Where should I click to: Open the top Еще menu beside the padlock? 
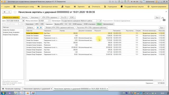click(x=157, y=17)
